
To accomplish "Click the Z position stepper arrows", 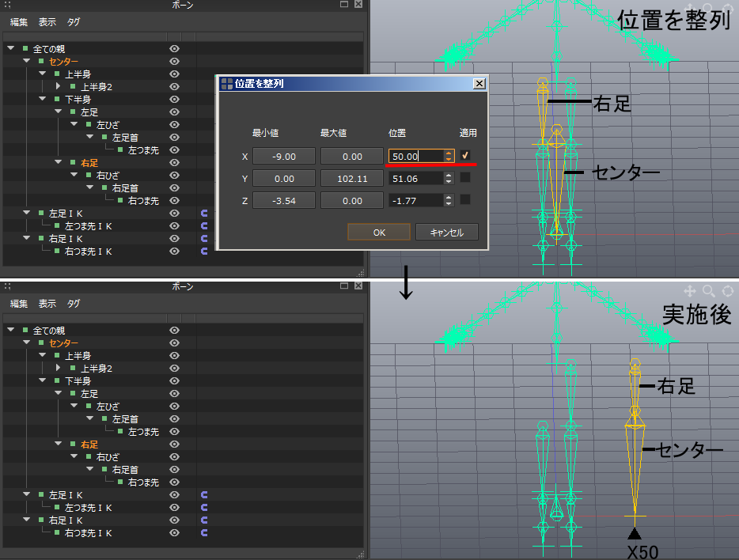I will (449, 200).
